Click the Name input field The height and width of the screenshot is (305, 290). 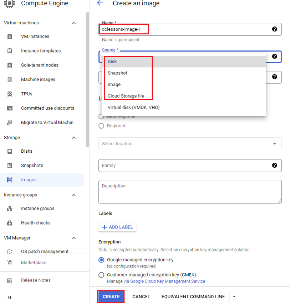point(190,29)
